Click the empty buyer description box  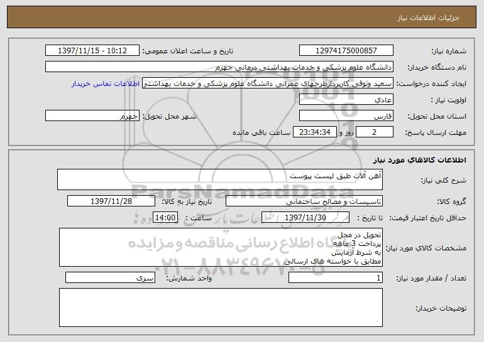[x=221, y=307]
